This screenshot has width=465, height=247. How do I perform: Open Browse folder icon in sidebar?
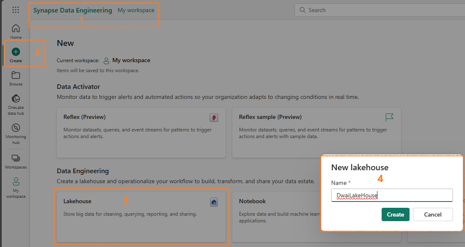[16, 76]
